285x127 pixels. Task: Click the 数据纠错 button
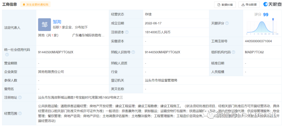[225, 5]
